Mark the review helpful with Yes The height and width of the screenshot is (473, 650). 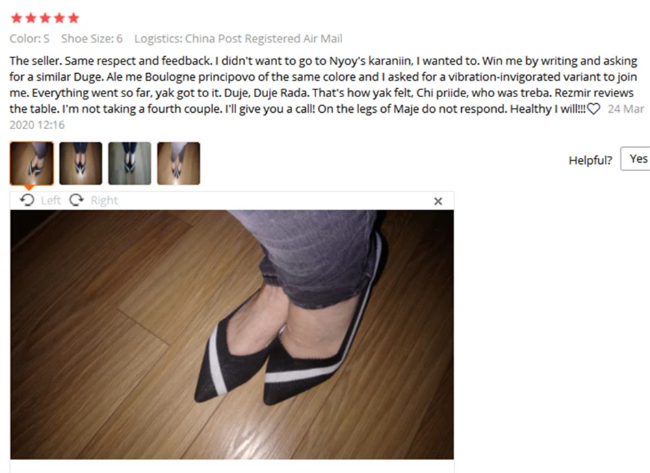(x=636, y=159)
